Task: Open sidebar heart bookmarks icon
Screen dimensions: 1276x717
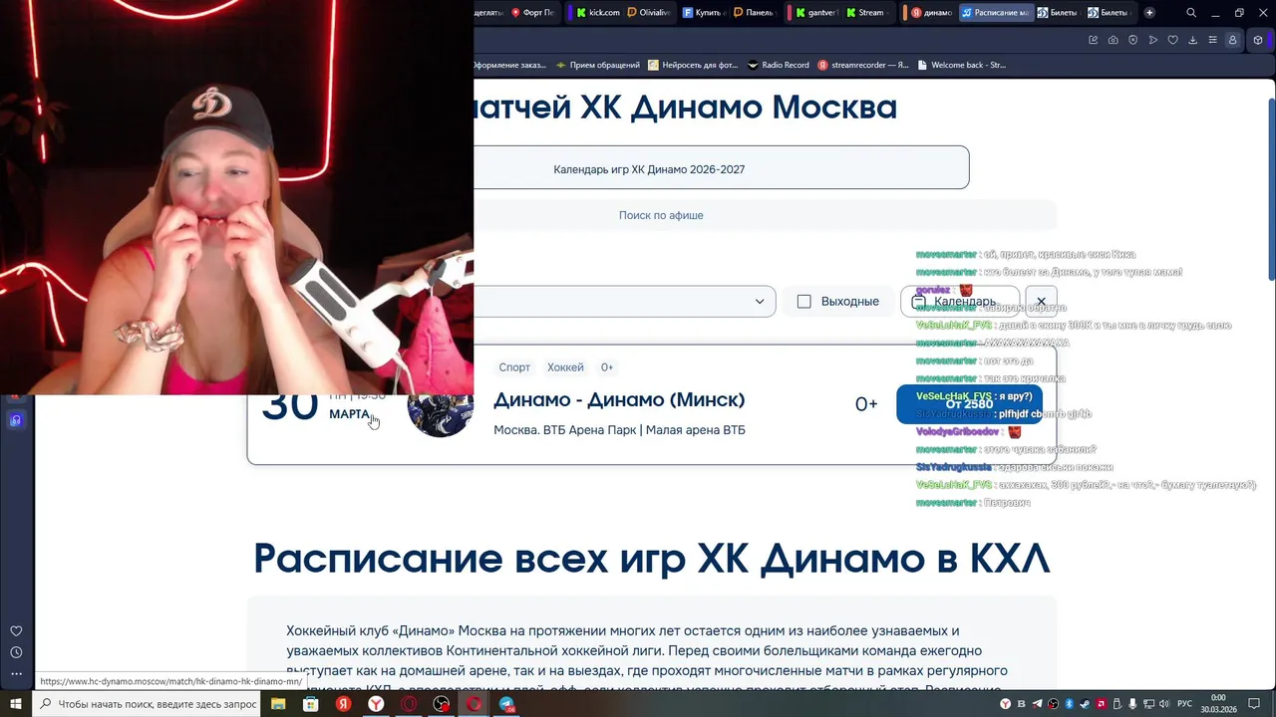Action: coord(16,631)
